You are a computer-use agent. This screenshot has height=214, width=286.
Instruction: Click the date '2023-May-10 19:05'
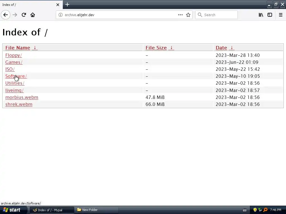[238, 76]
